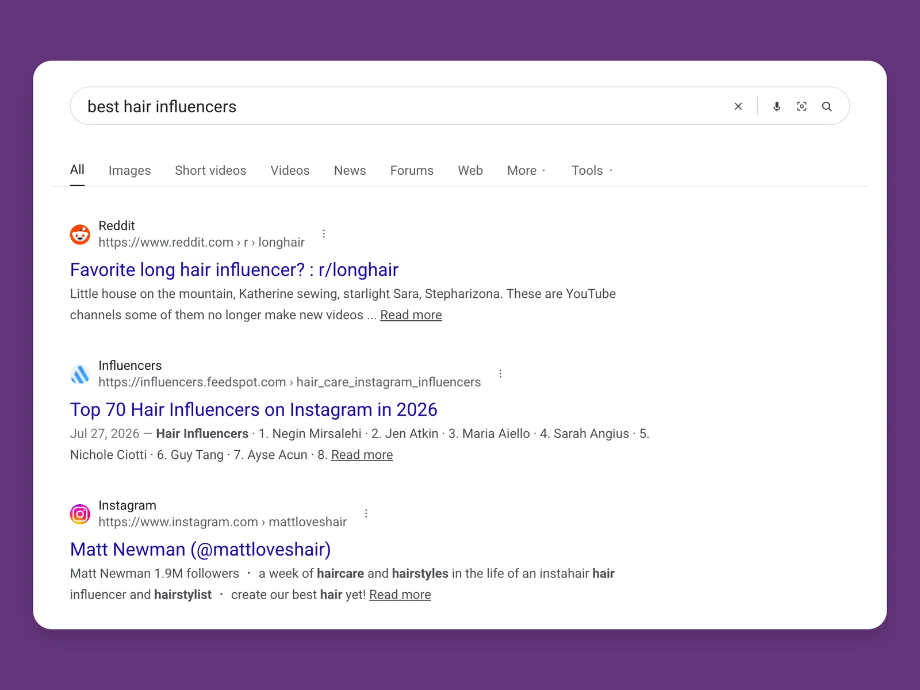Switch to the News tab
This screenshot has width=920, height=690.
350,170
